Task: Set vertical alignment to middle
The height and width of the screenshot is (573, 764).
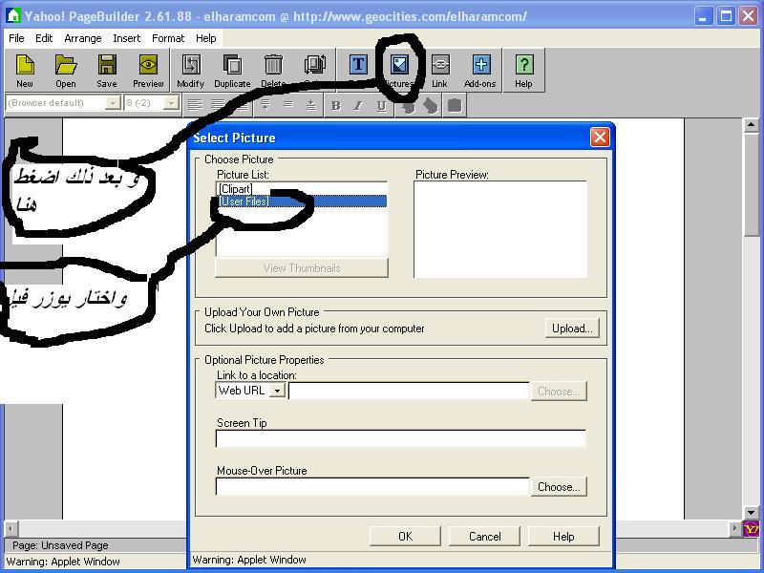Action: pos(288,105)
